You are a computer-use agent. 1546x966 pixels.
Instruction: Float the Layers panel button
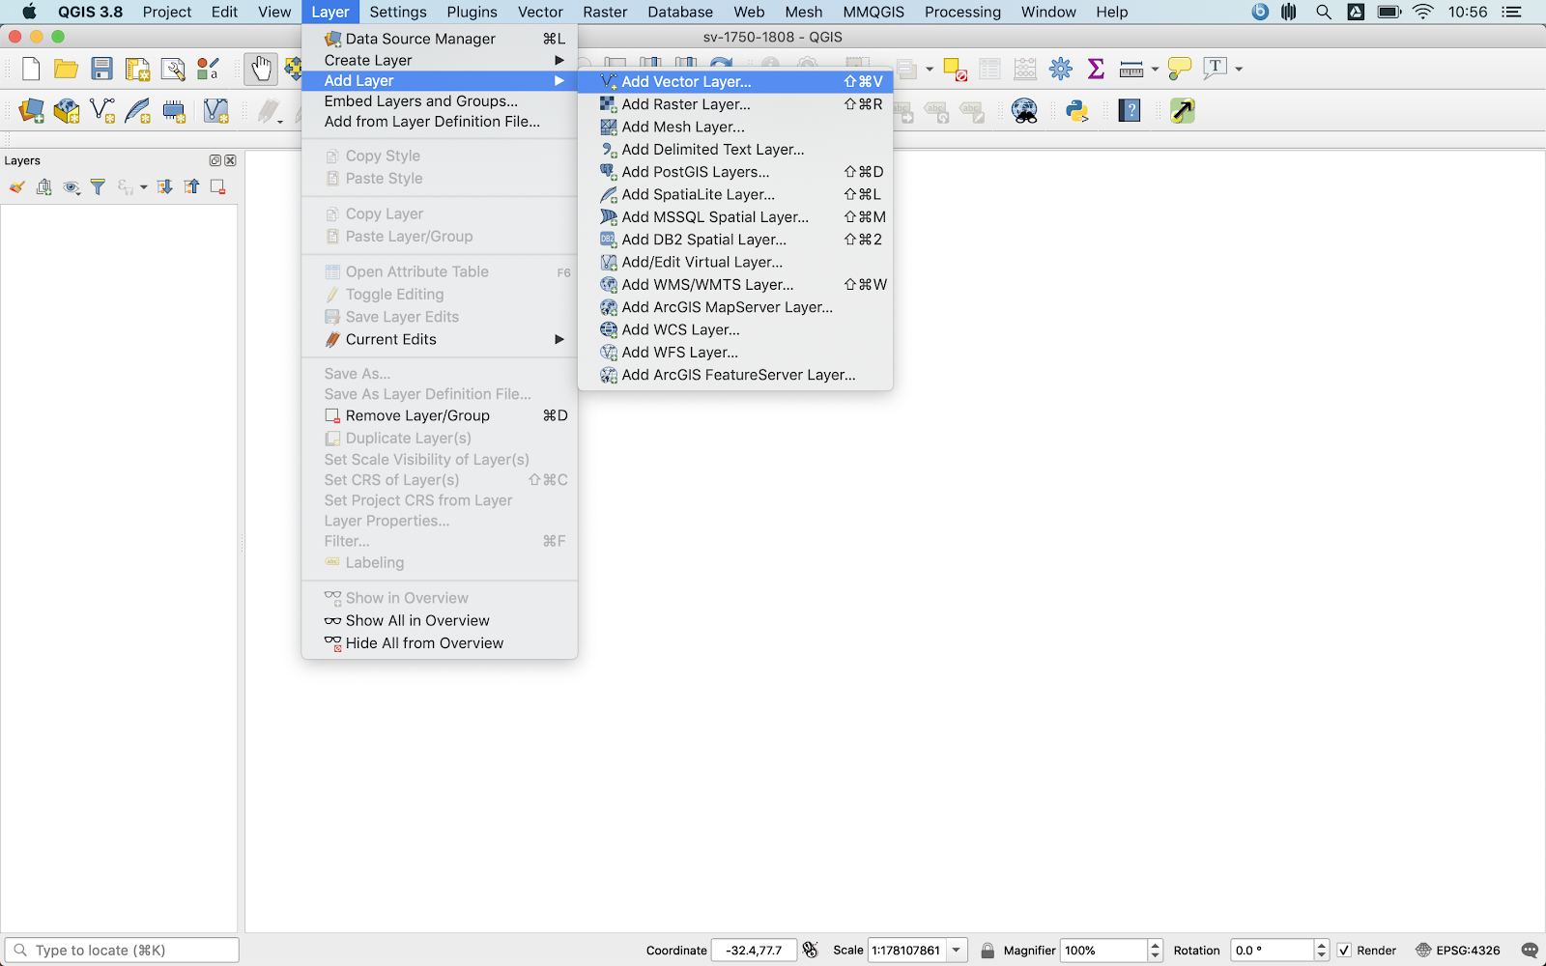click(215, 160)
